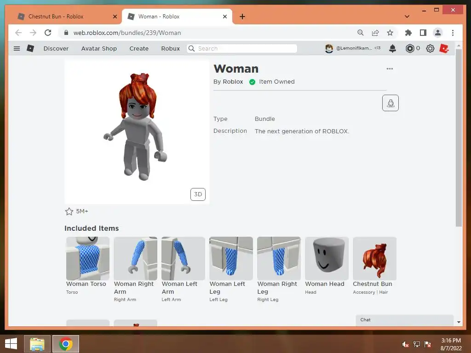This screenshot has width=471, height=353.
Task: Open the Action Center flag icon
Action: tap(428, 344)
